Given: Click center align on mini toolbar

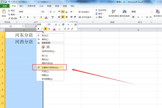Looking at the screenshot, I should tap(45, 29).
